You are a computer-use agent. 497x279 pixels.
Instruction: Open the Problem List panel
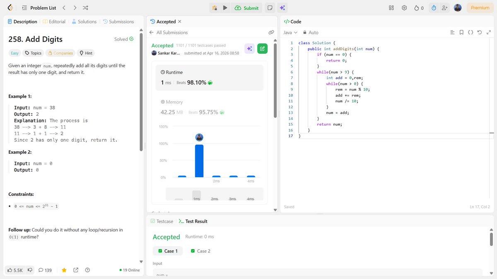[x=39, y=8]
